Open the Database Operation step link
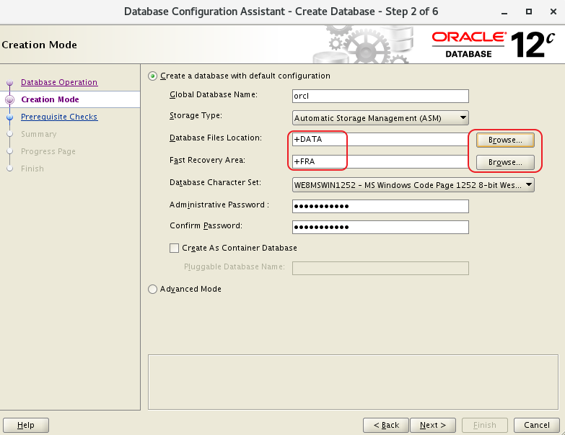Viewport: 565px width, 435px height. pos(59,82)
